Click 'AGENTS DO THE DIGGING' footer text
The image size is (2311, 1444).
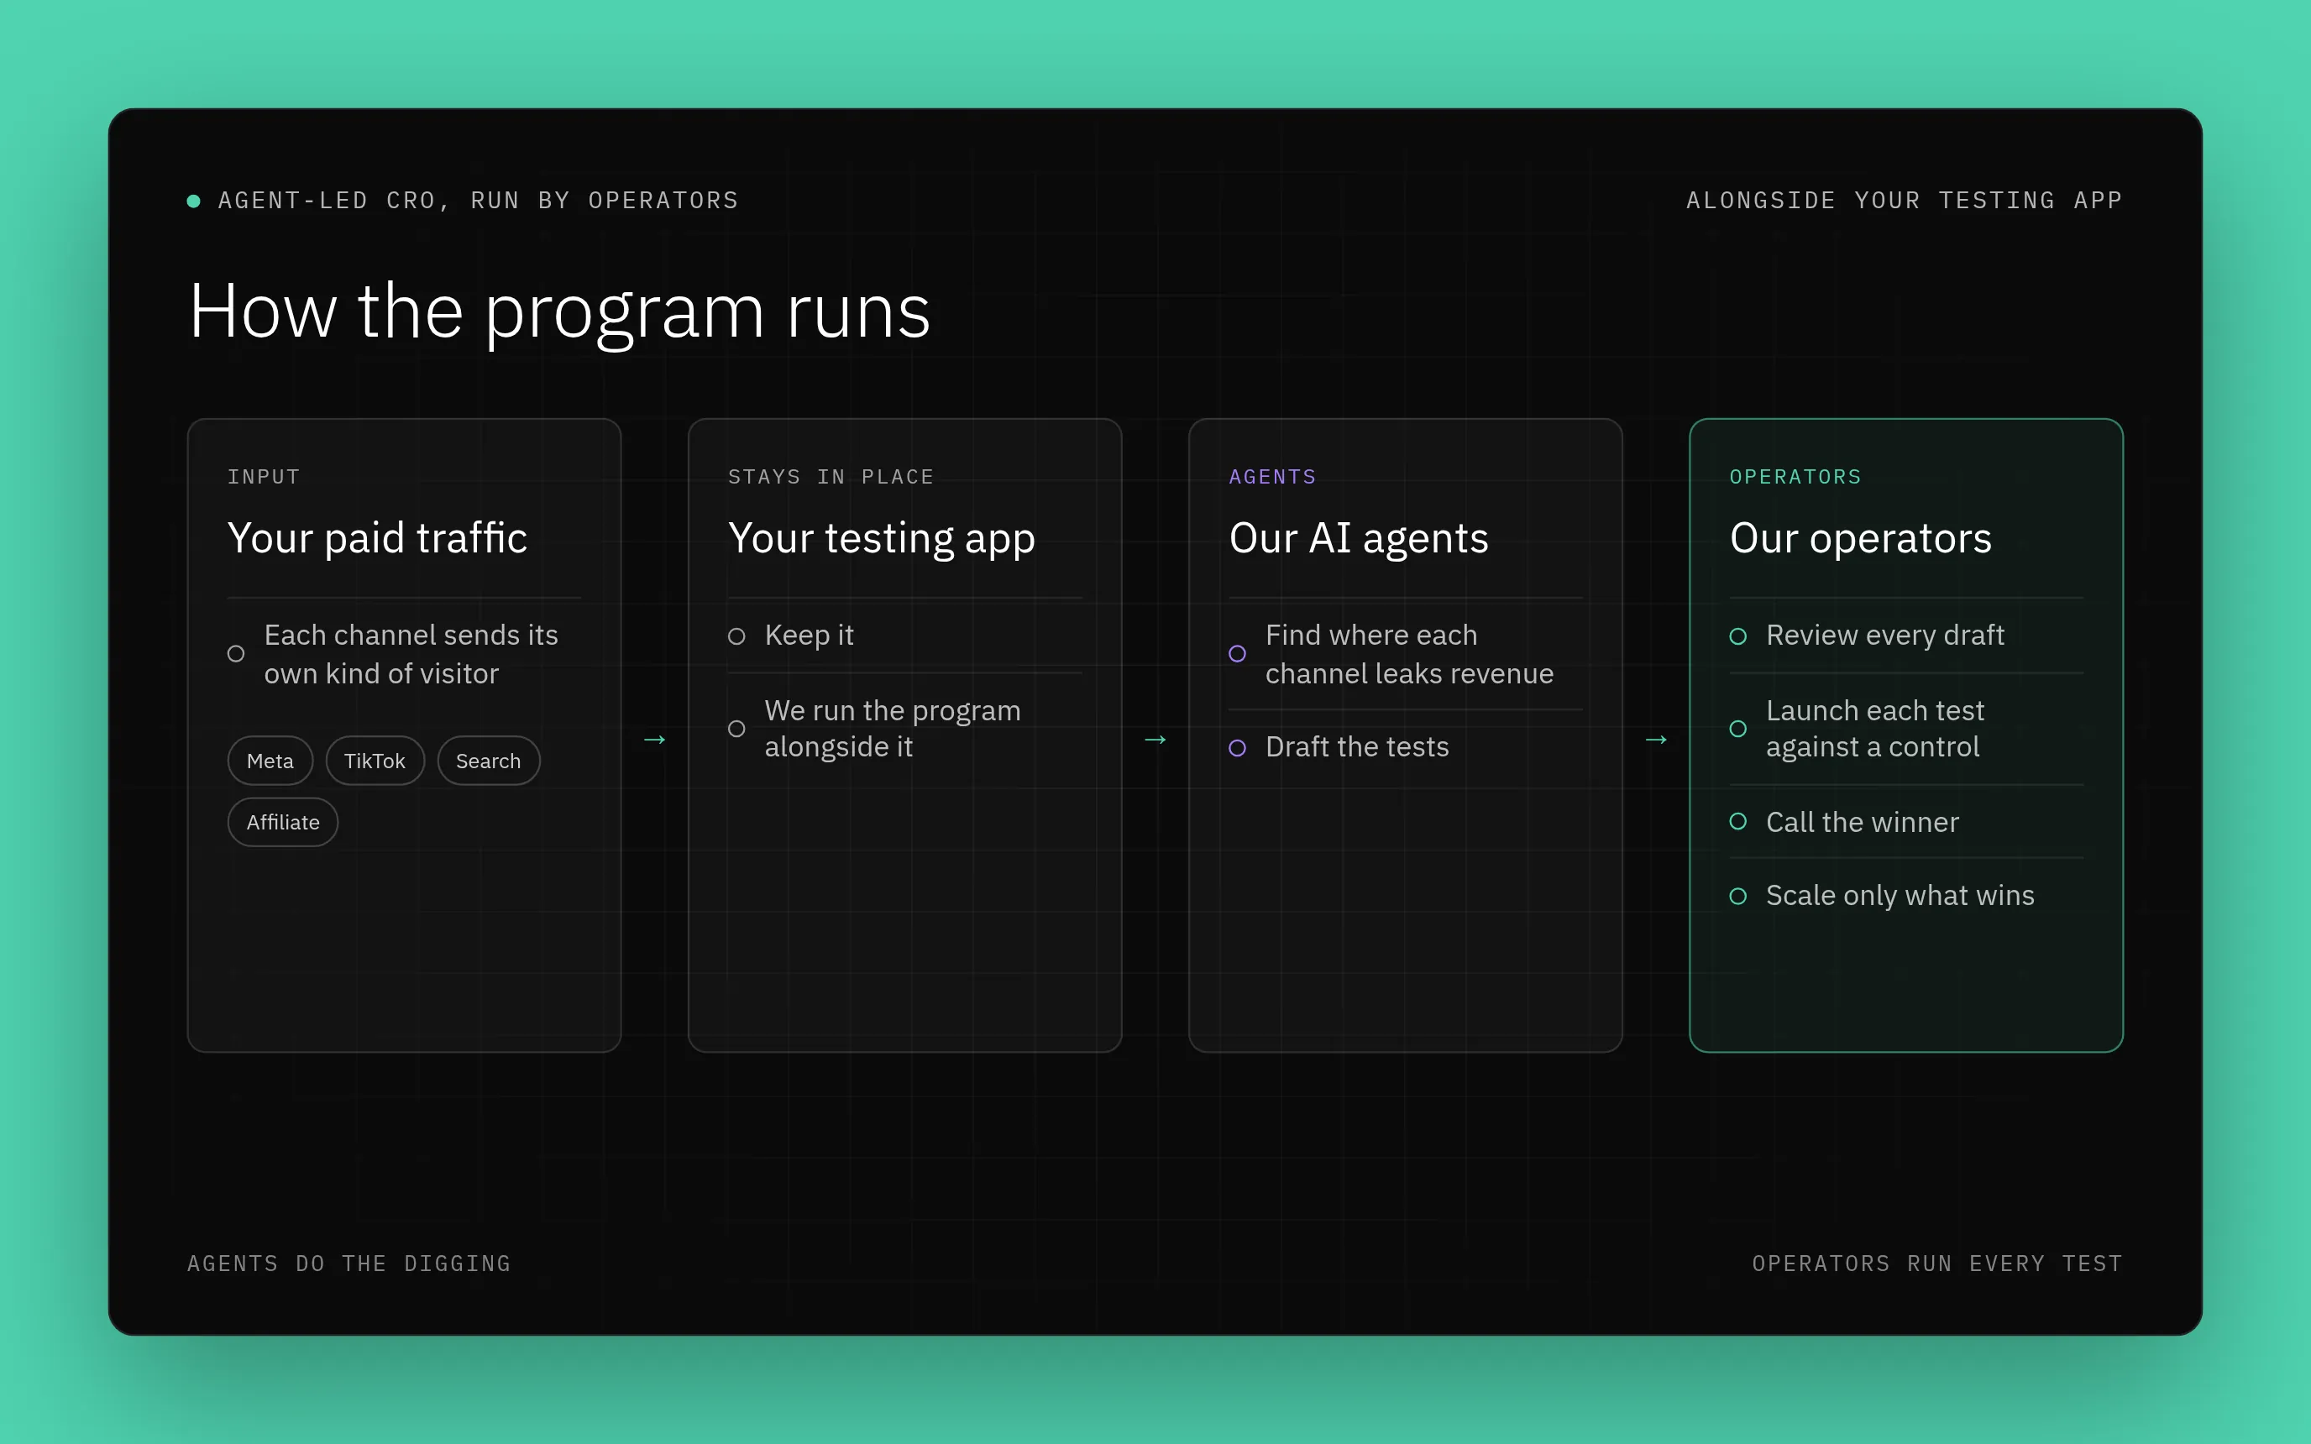click(349, 1263)
